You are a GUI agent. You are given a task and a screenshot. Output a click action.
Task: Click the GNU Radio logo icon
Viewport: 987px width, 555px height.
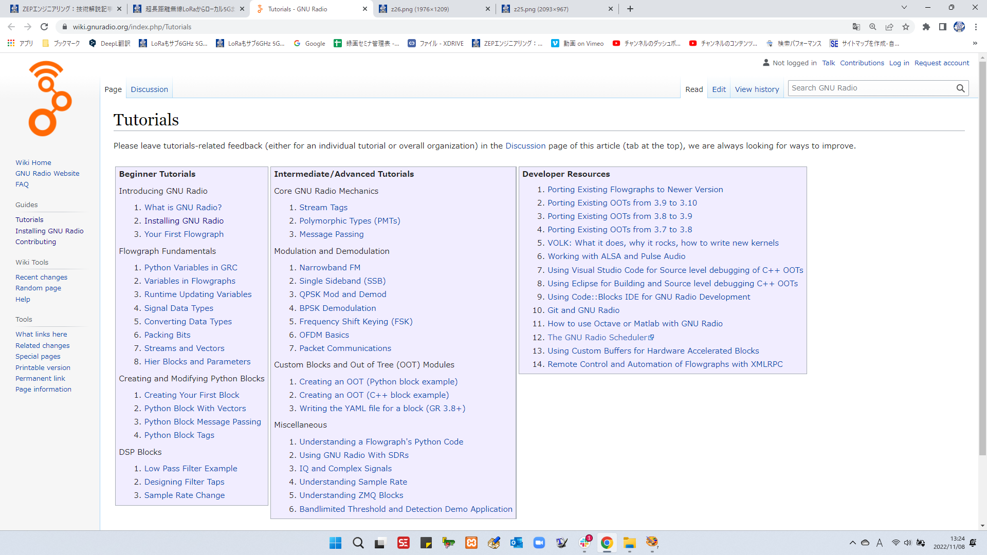point(50,99)
